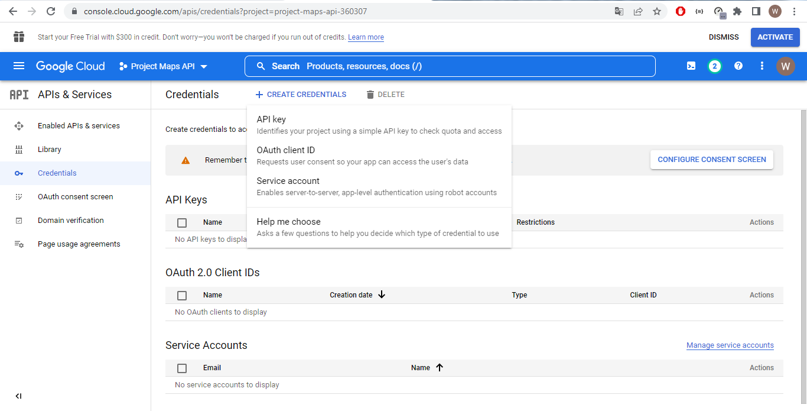Click the Restrictions column header

(535, 222)
